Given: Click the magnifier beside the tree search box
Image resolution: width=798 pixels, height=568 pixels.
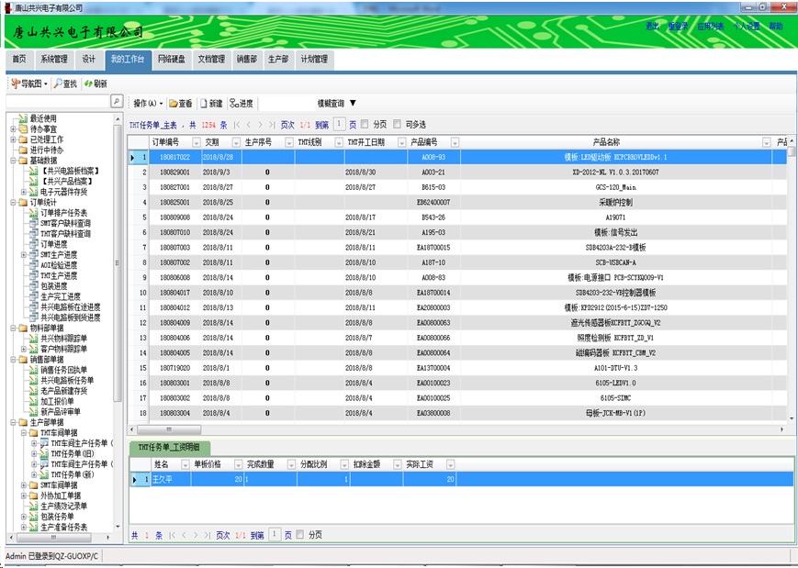Looking at the screenshot, I should (x=117, y=102).
